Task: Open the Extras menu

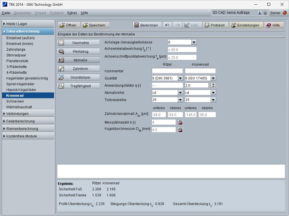Action: pos(72,13)
